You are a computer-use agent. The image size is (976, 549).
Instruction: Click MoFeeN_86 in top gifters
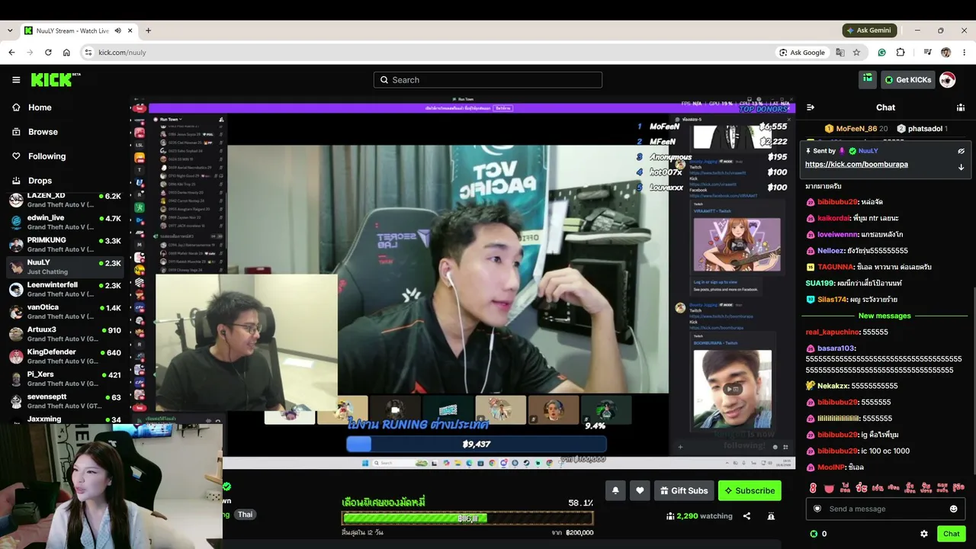pyautogui.click(x=856, y=129)
